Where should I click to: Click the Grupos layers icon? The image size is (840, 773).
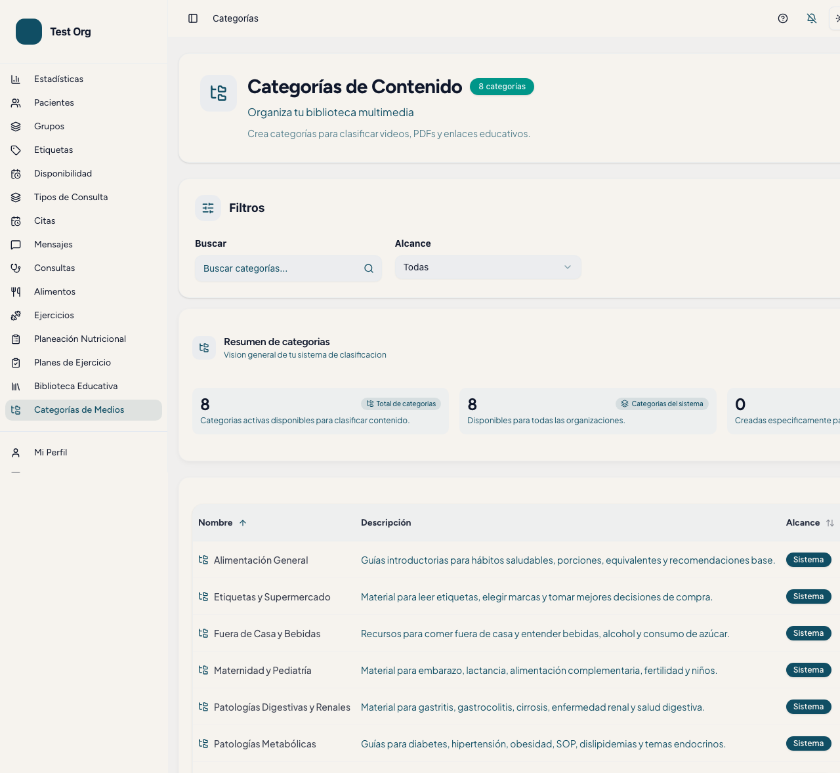(16, 126)
